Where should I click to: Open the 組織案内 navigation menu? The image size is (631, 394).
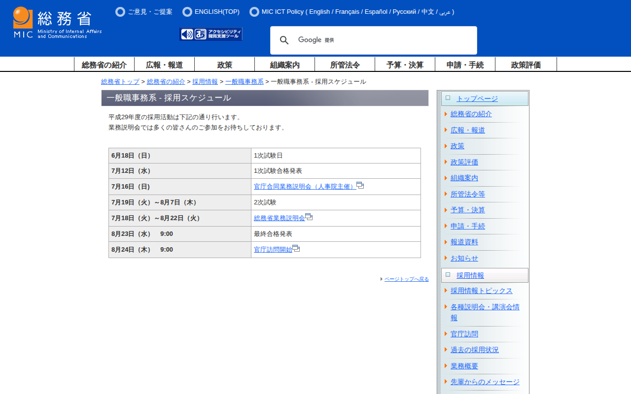284,65
